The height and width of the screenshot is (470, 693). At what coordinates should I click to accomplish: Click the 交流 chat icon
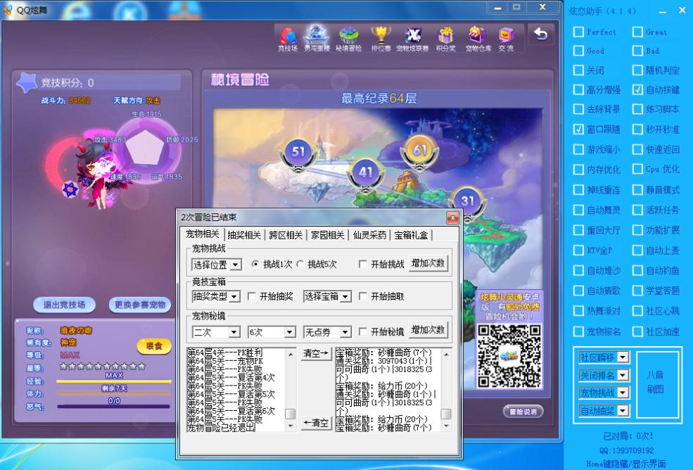506,38
